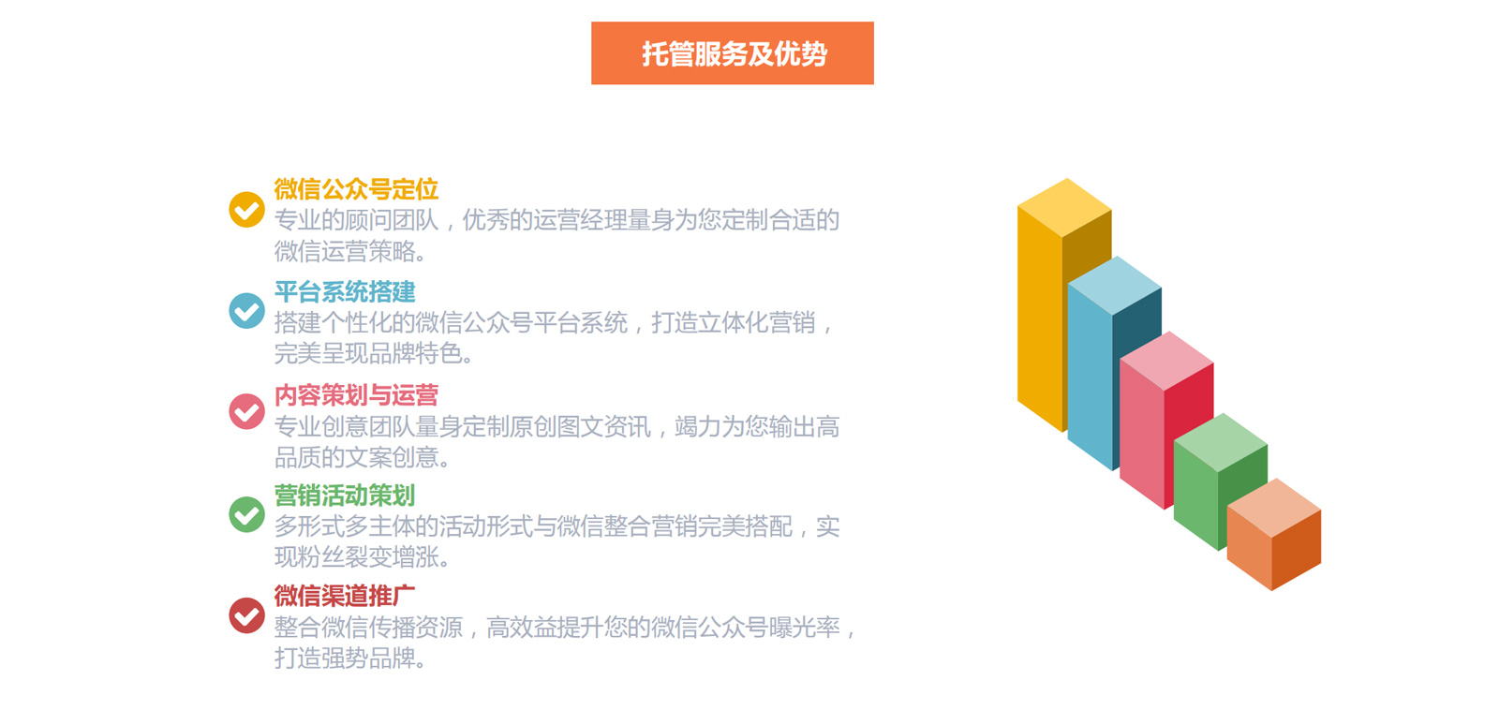This screenshot has width=1499, height=725.
Task: Click the blue checkmark icon beside 平台系统搭建
Action: point(246,311)
